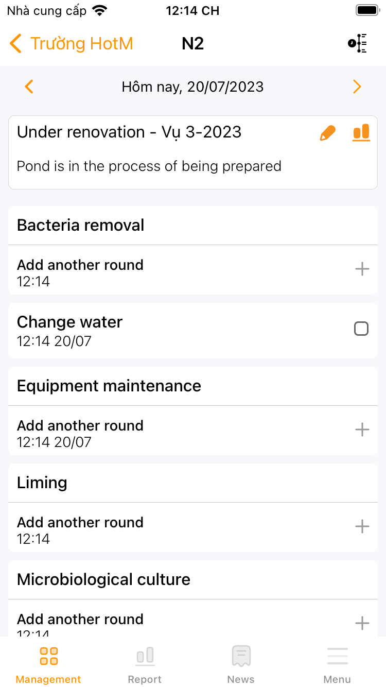Go to previous day with left chevron
The width and height of the screenshot is (386, 687).
[29, 87]
